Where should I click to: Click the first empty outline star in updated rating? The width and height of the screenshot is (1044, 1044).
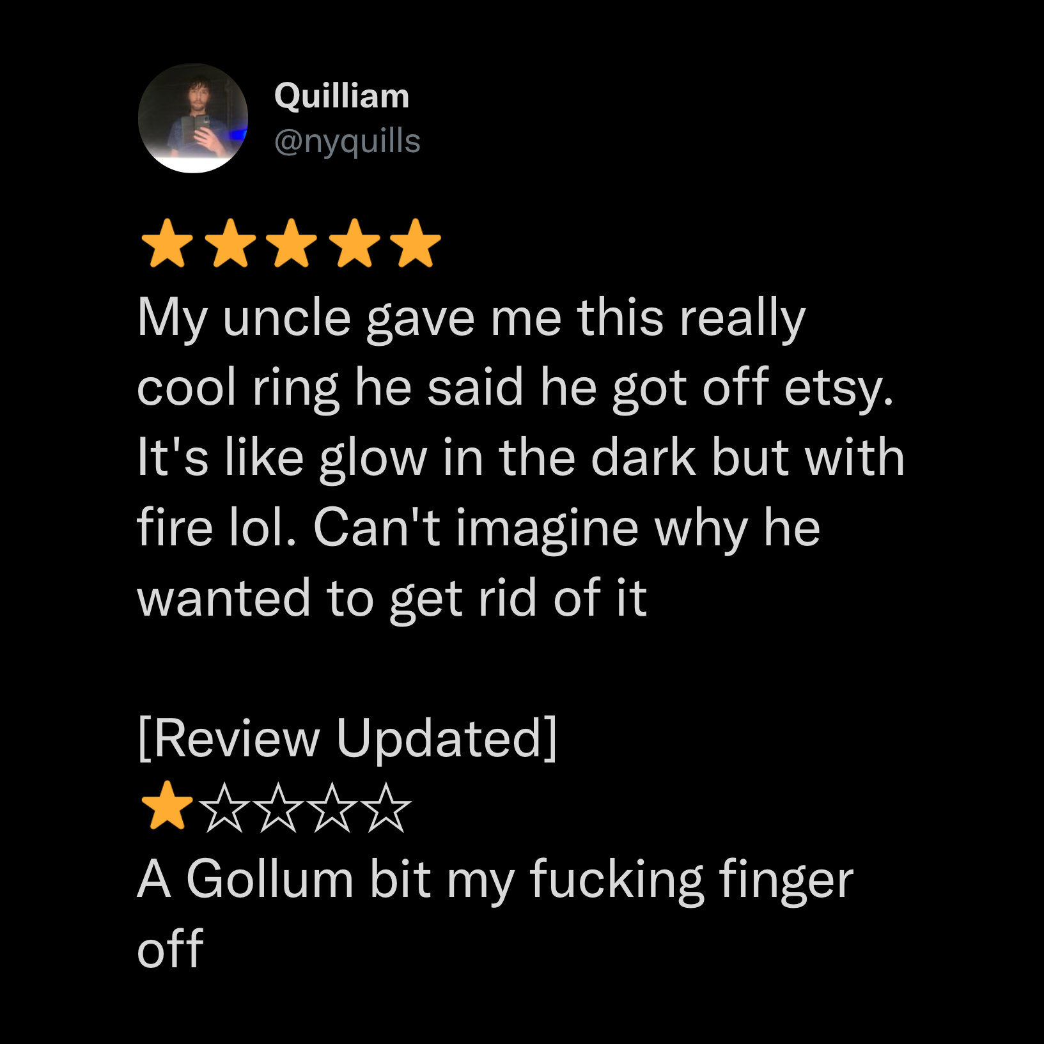(224, 808)
